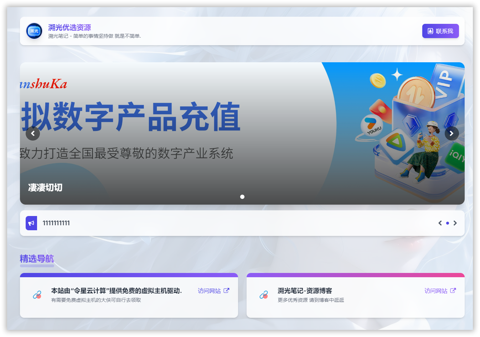
Task: Go to previous carousel banner slide
Action: point(33,133)
